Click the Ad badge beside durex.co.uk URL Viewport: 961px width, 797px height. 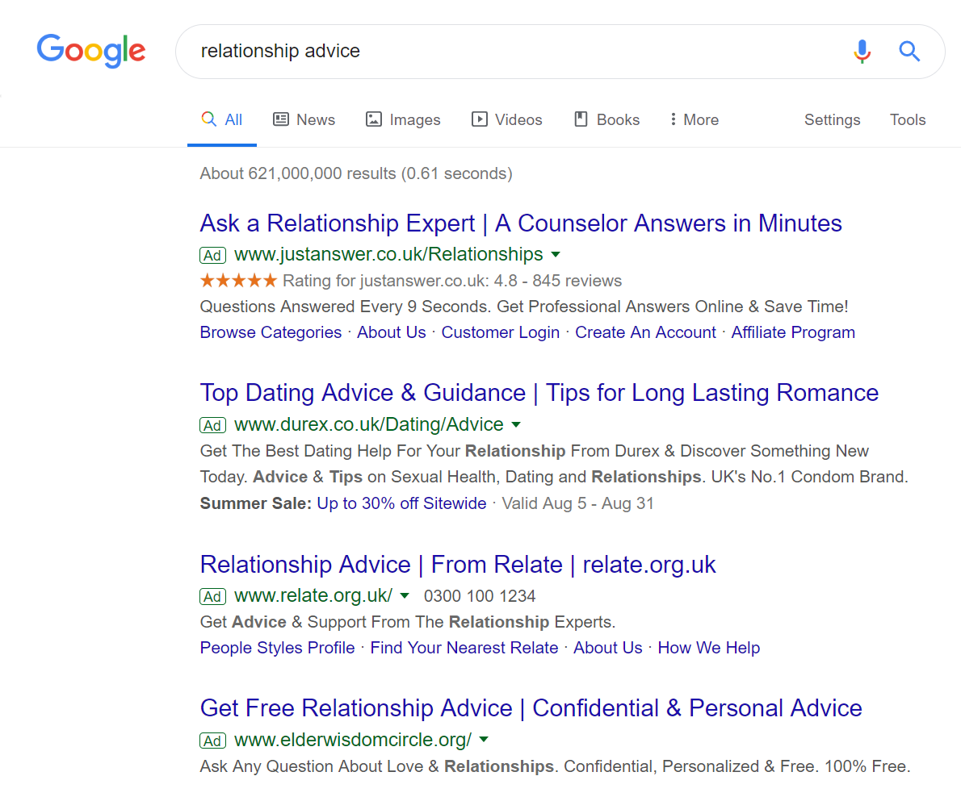click(212, 425)
